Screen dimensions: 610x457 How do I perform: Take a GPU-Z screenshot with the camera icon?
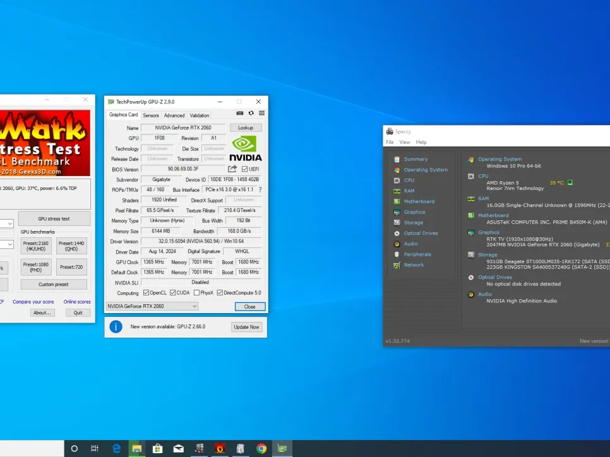click(240, 113)
